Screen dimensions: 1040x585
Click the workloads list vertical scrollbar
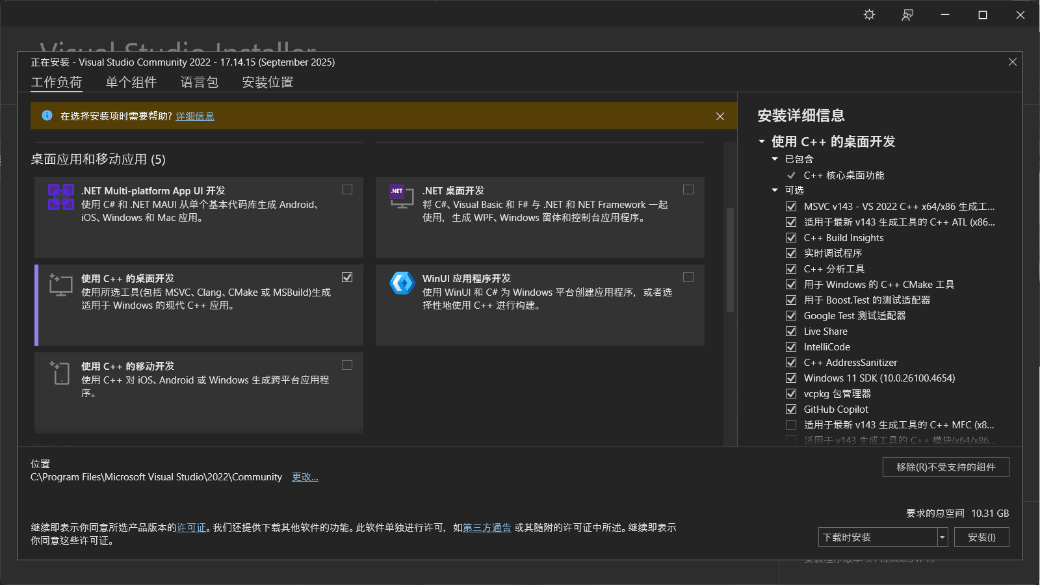(x=730, y=260)
